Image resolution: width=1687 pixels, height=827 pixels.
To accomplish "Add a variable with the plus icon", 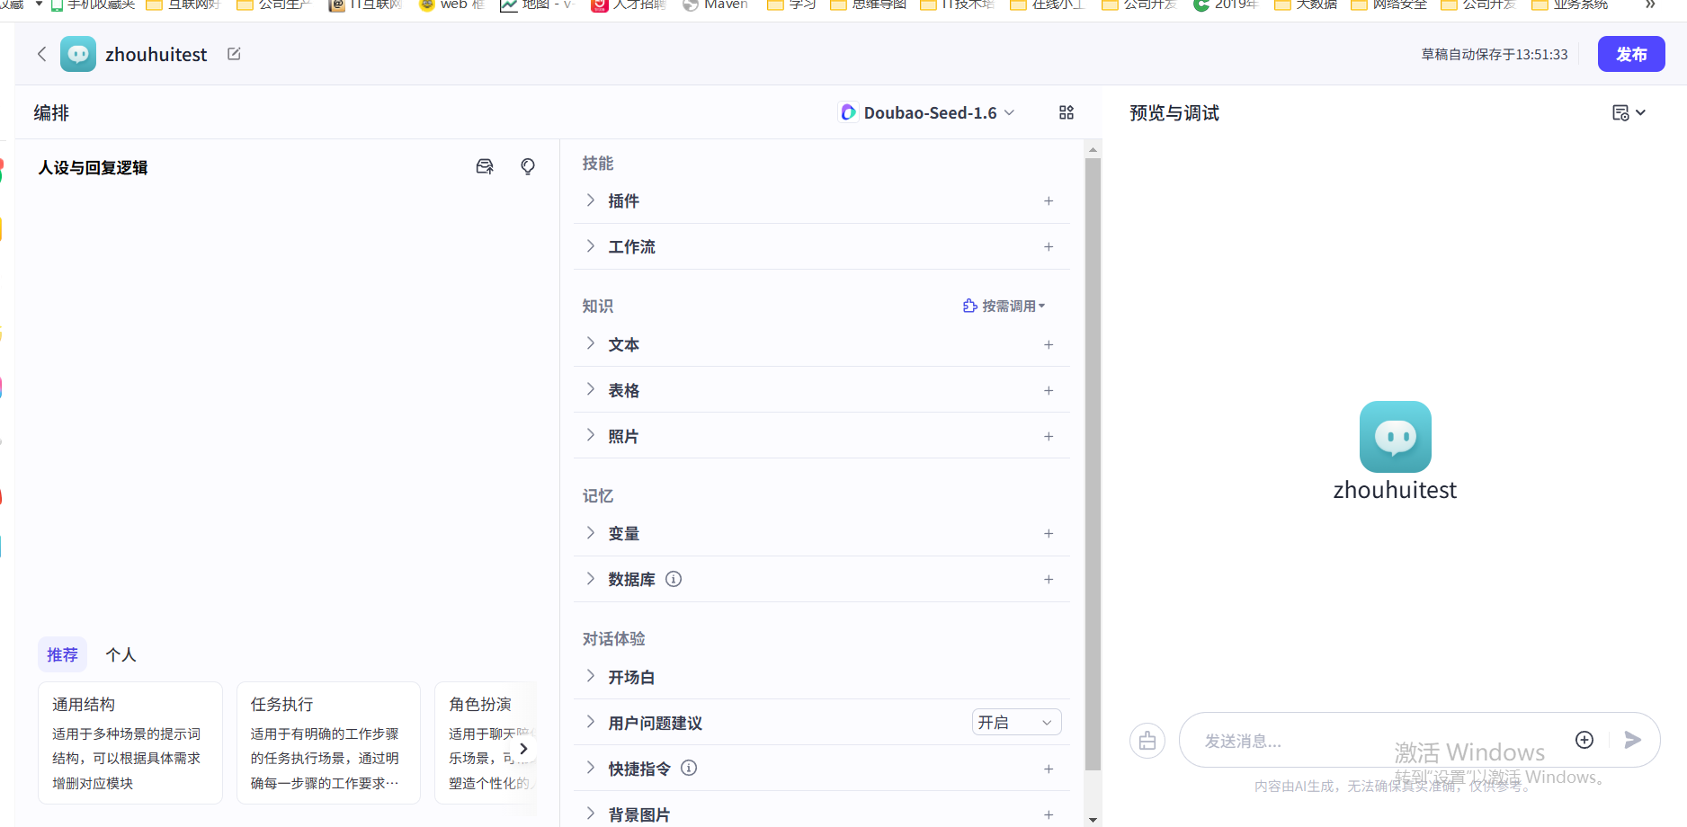I will coord(1049,533).
